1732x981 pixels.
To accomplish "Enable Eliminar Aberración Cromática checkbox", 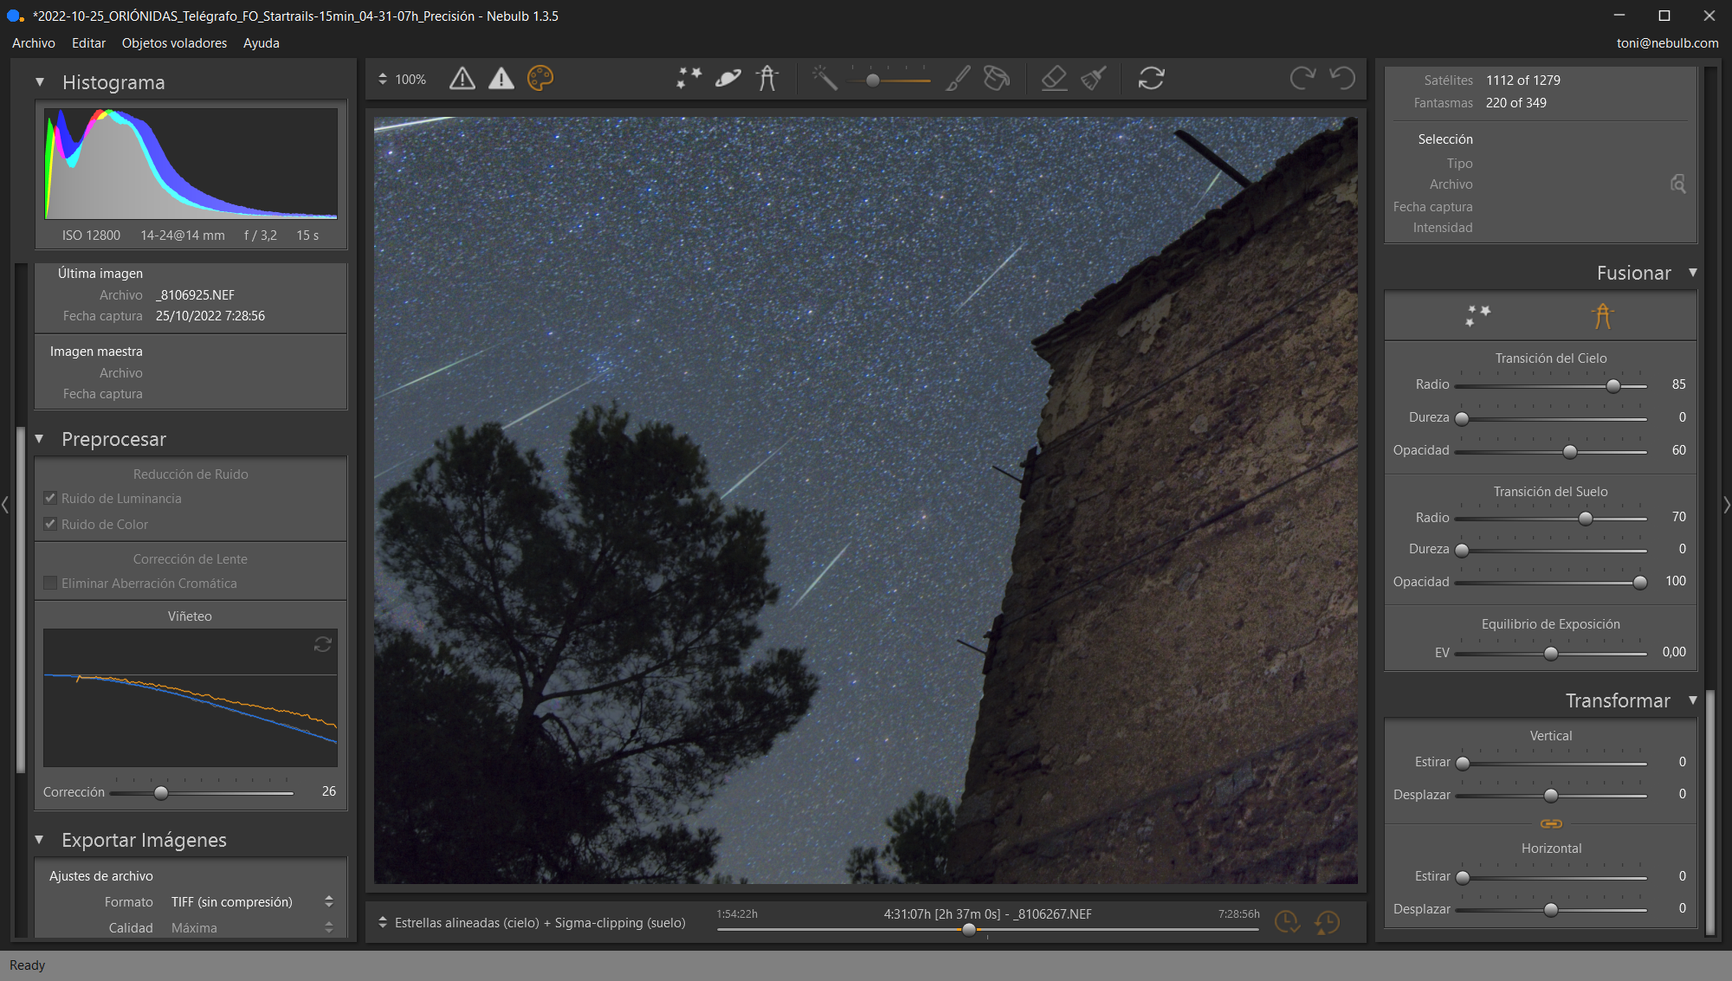I will (50, 583).
